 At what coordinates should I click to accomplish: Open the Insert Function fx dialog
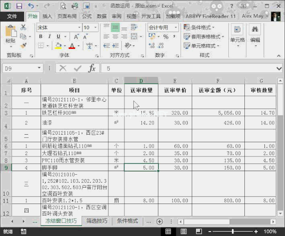pos(92,68)
